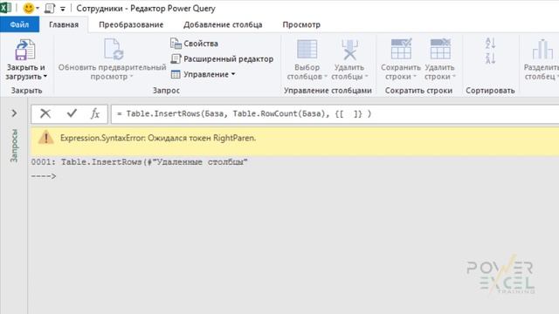Expand the Сохранить строки dropdown
This screenshot has width=559, height=314.
(x=415, y=77)
